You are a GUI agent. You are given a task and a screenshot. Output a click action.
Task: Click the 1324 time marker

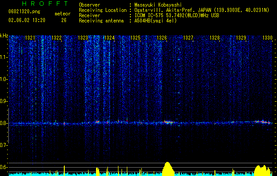tap(109, 38)
